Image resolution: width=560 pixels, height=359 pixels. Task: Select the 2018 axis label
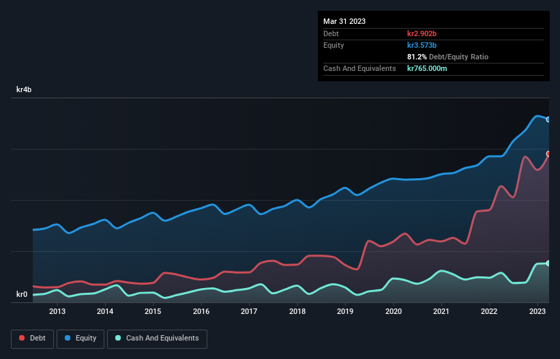click(x=297, y=311)
